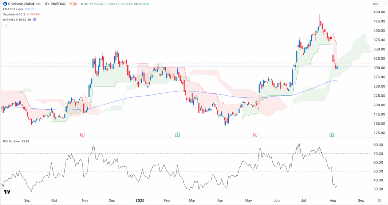The height and width of the screenshot is (205, 388).
Task: Open the USD currency dropdown
Action: (379, 4)
